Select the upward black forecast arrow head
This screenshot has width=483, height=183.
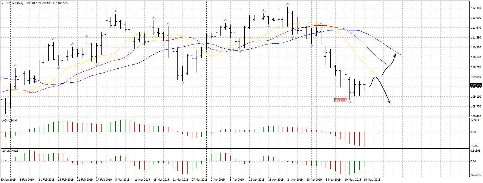[x=395, y=55]
